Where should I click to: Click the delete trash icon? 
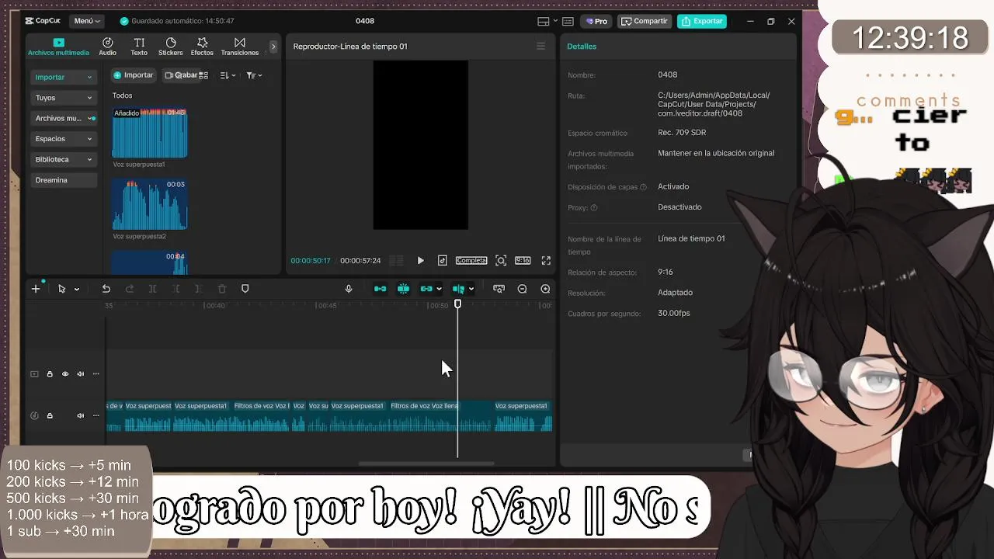[222, 289]
